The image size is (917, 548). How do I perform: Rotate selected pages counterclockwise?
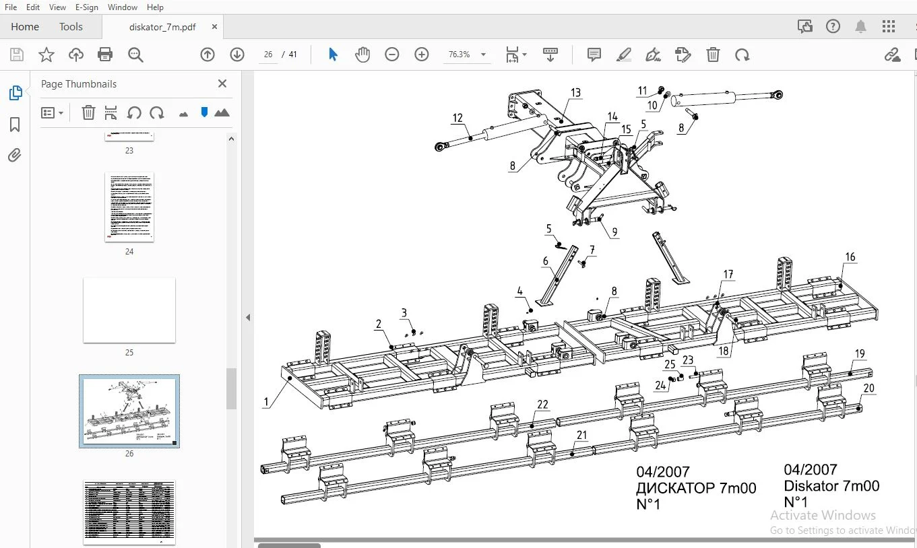pyautogui.click(x=134, y=112)
